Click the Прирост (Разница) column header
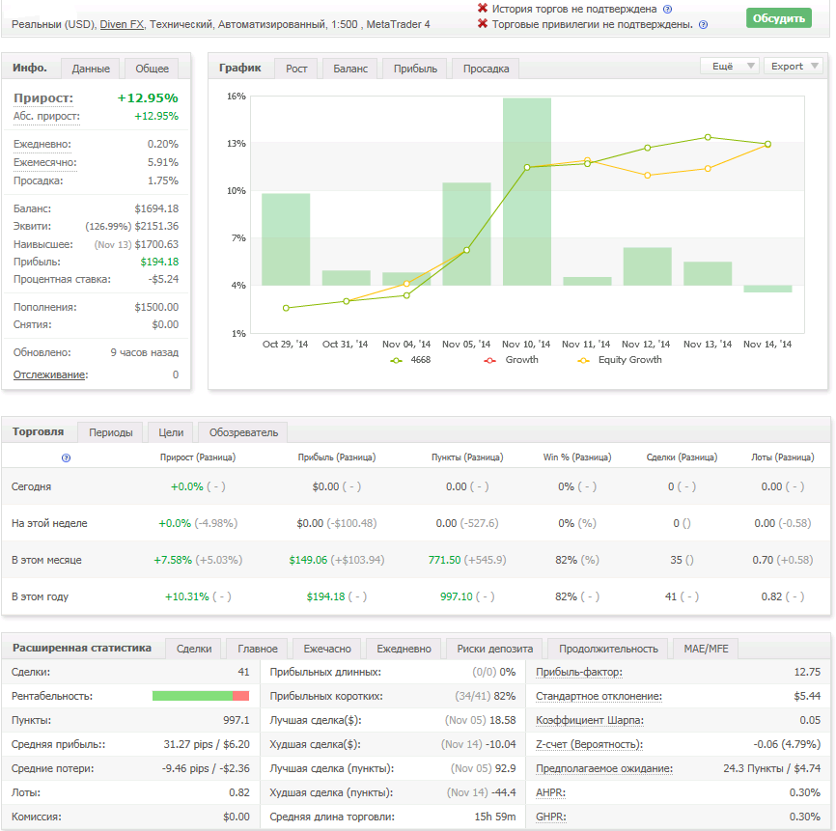Image resolution: width=836 pixels, height=831 pixels. coord(198,457)
